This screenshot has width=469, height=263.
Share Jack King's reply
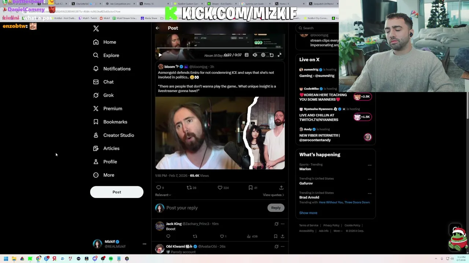[282, 236]
